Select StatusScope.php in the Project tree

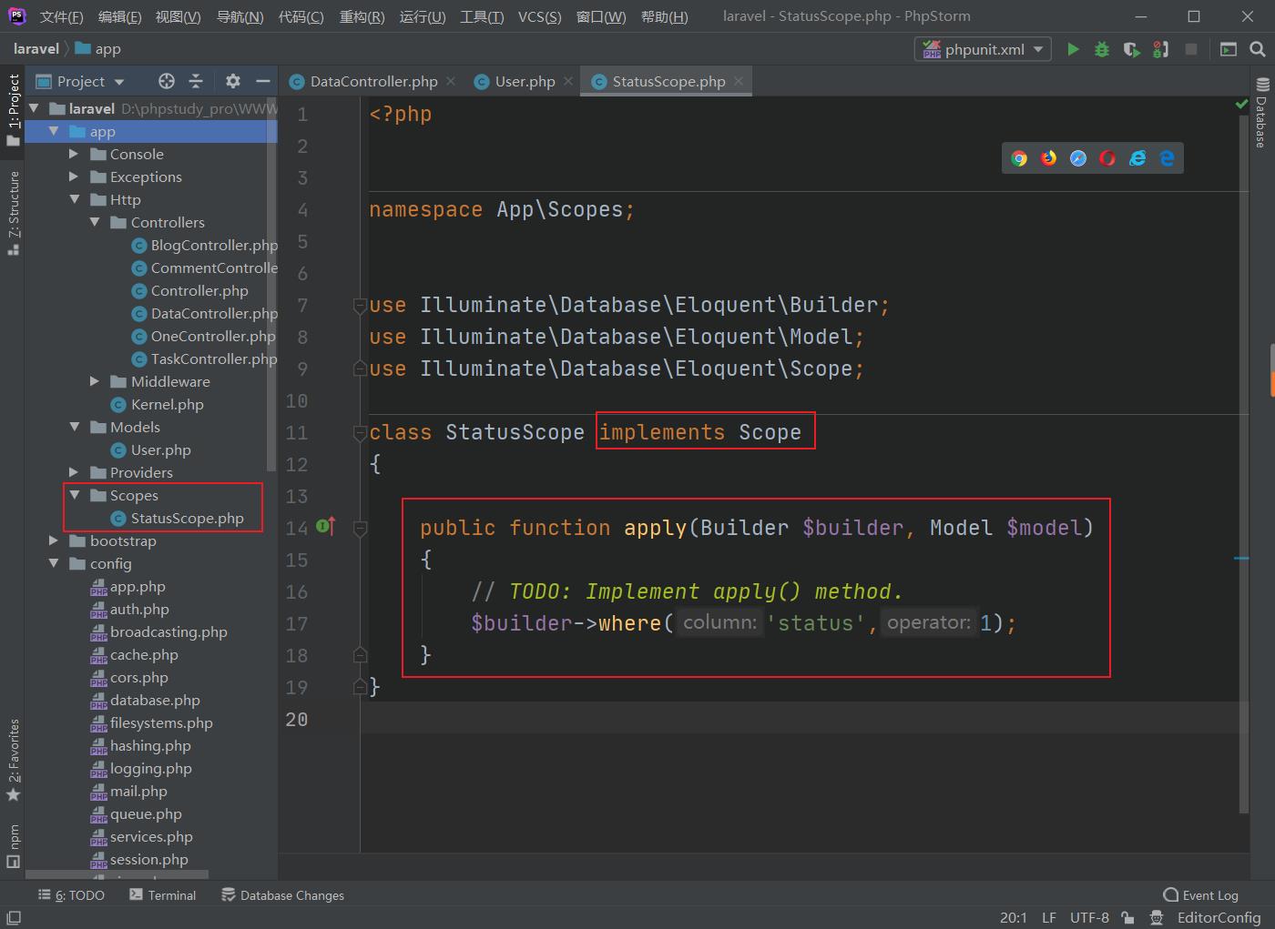[187, 518]
